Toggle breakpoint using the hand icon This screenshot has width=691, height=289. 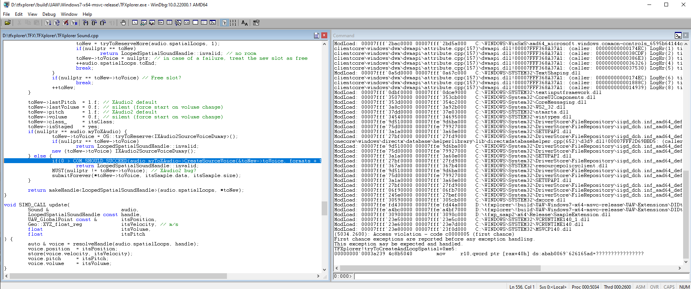pos(123,23)
